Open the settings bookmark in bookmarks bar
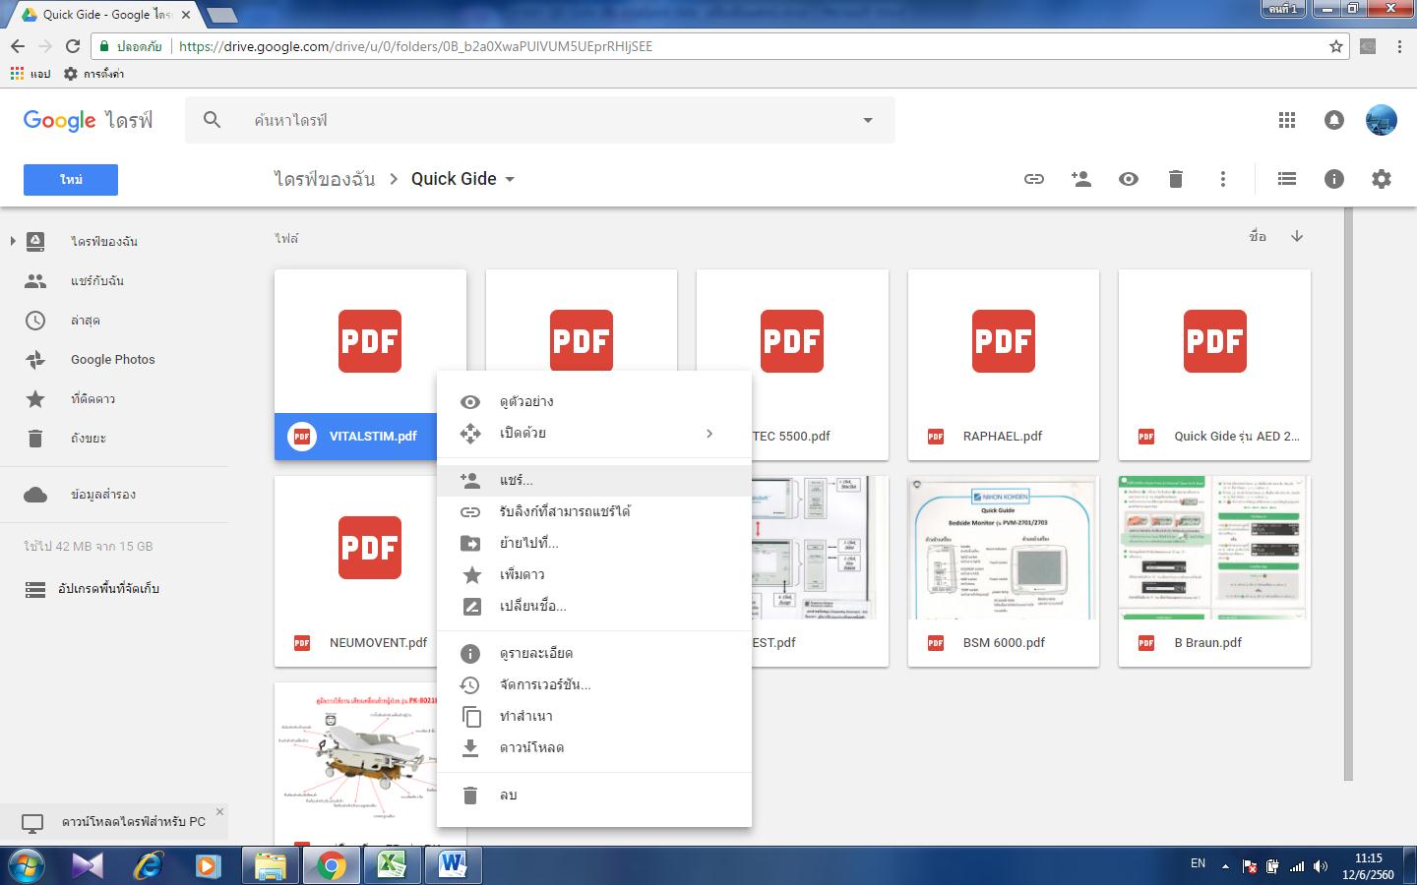The width and height of the screenshot is (1417, 885). (93, 74)
